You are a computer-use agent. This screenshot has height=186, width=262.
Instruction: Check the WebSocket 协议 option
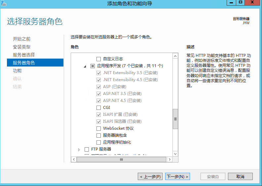coord(98,128)
